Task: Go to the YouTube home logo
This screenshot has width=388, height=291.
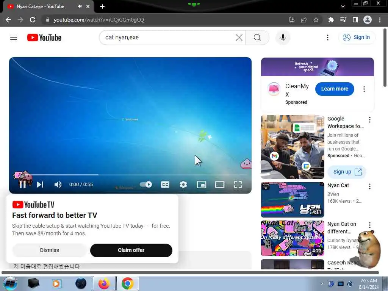Action: pyautogui.click(x=44, y=38)
